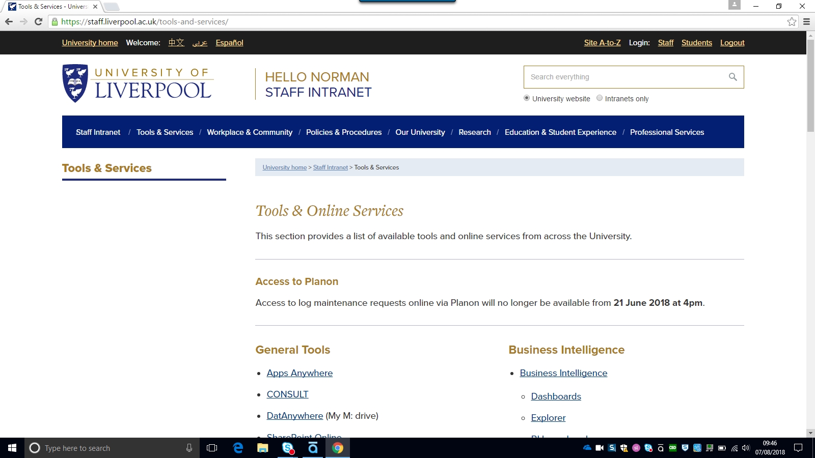Open Skype for Business taskbar app
The height and width of the screenshot is (458, 815).
288,448
